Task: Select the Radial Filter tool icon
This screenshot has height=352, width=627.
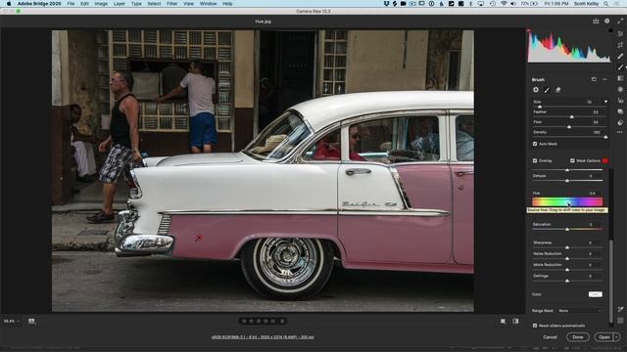Action: coord(620,89)
